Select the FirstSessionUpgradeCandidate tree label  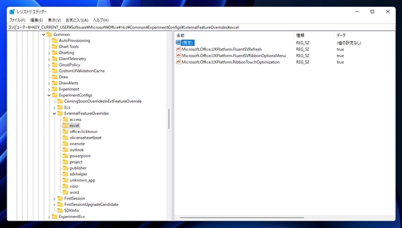pos(92,204)
